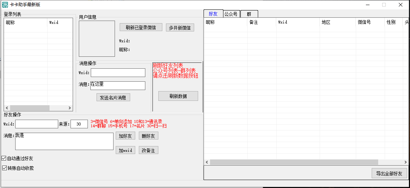Click the 来源 input field showing 30
Screen dimensions: 410x188
(79, 124)
